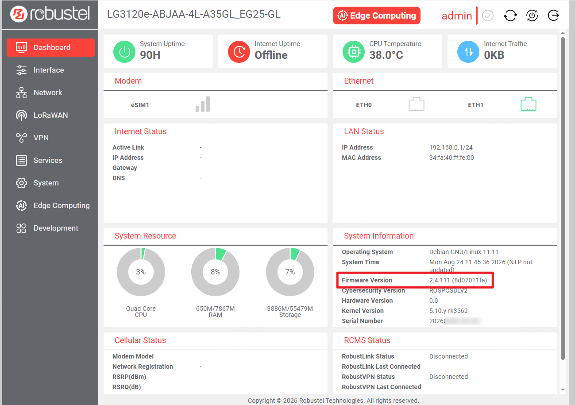Screen dimensions: 575x405
Task: Click the Quad Core CPU label
Action: click(x=141, y=312)
